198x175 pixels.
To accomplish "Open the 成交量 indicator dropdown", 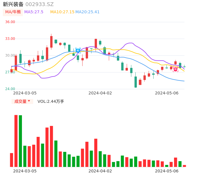I will pos(22,101).
